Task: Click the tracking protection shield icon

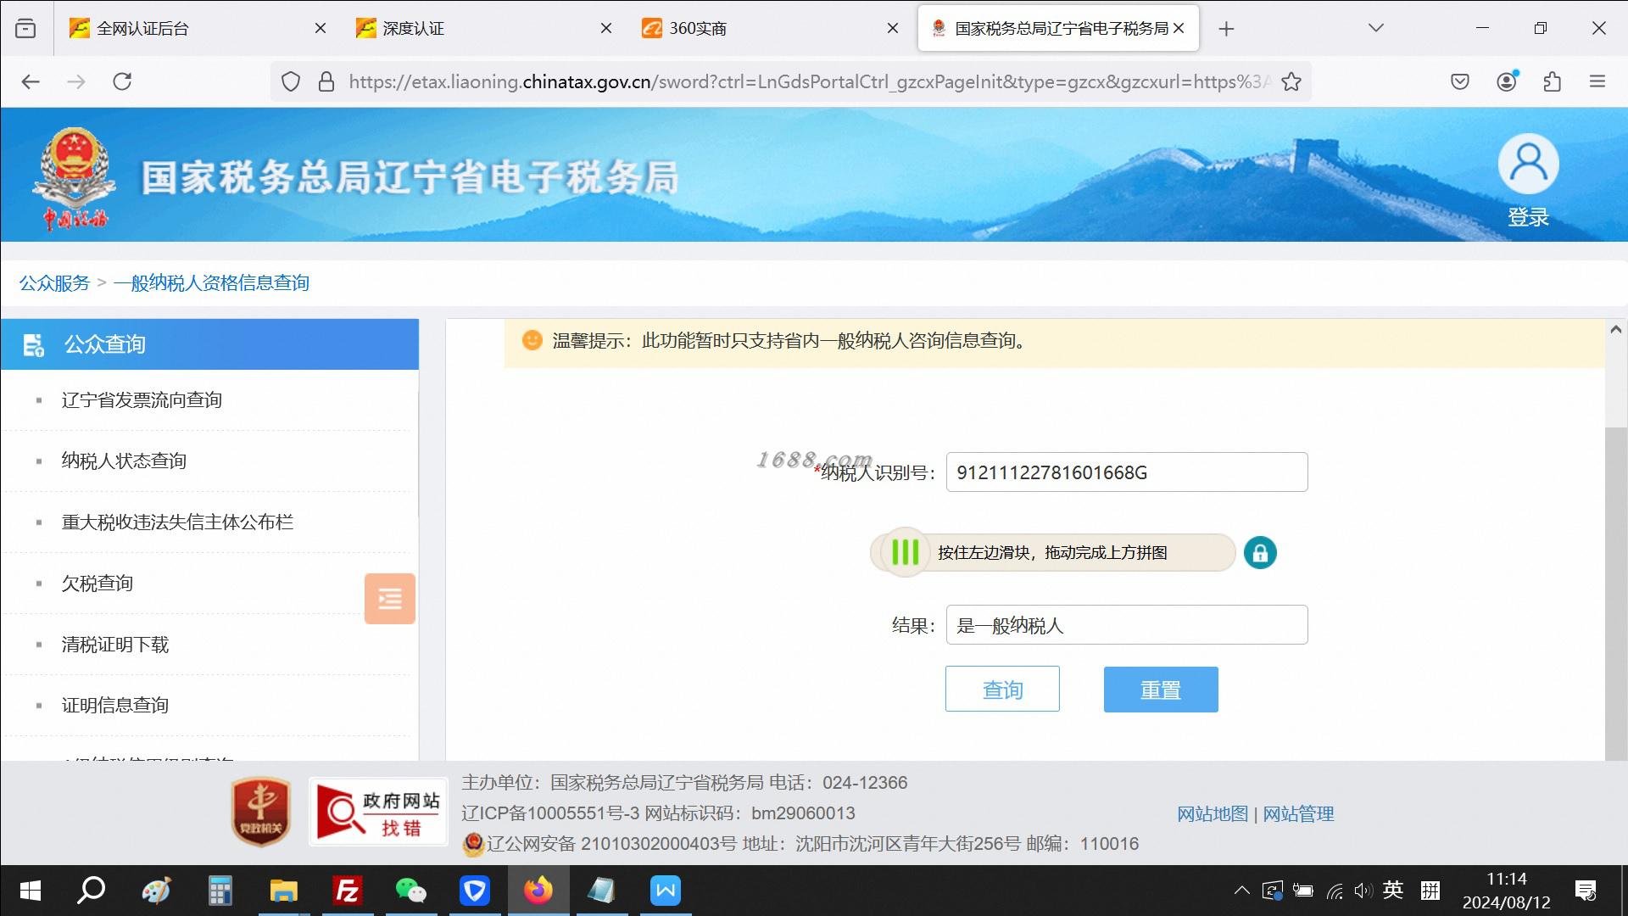Action: tap(291, 82)
